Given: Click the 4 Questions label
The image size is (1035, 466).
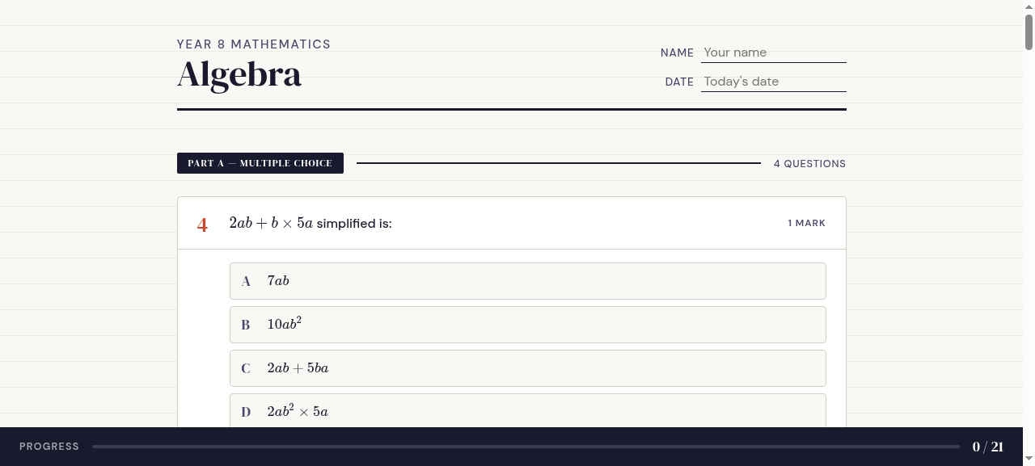Looking at the screenshot, I should coord(809,164).
